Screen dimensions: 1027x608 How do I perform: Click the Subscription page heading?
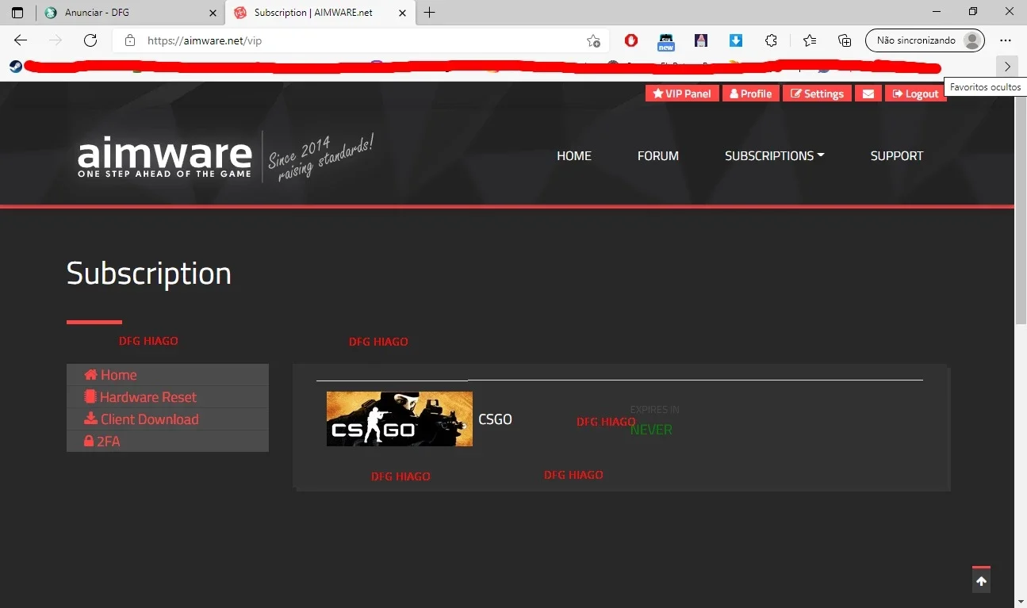point(149,273)
